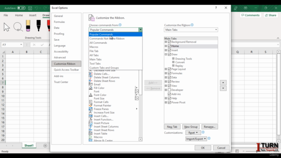Click the Save icon in the title bar
The width and height of the screenshot is (281, 158).
[x=30, y=8]
